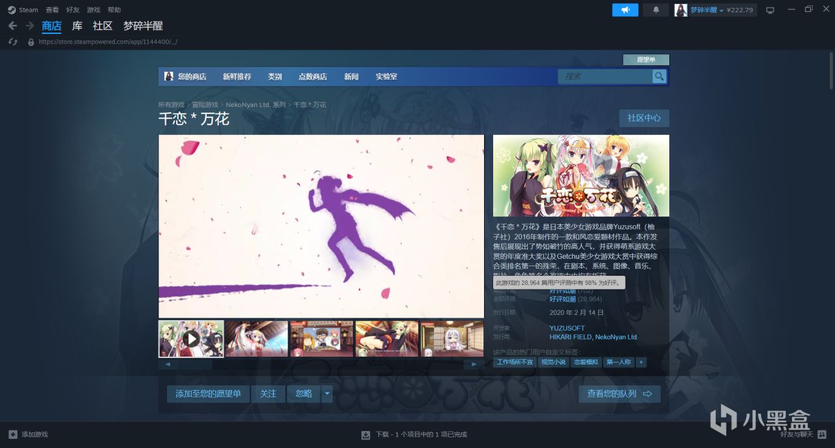Open the notifications bell

click(x=656, y=10)
